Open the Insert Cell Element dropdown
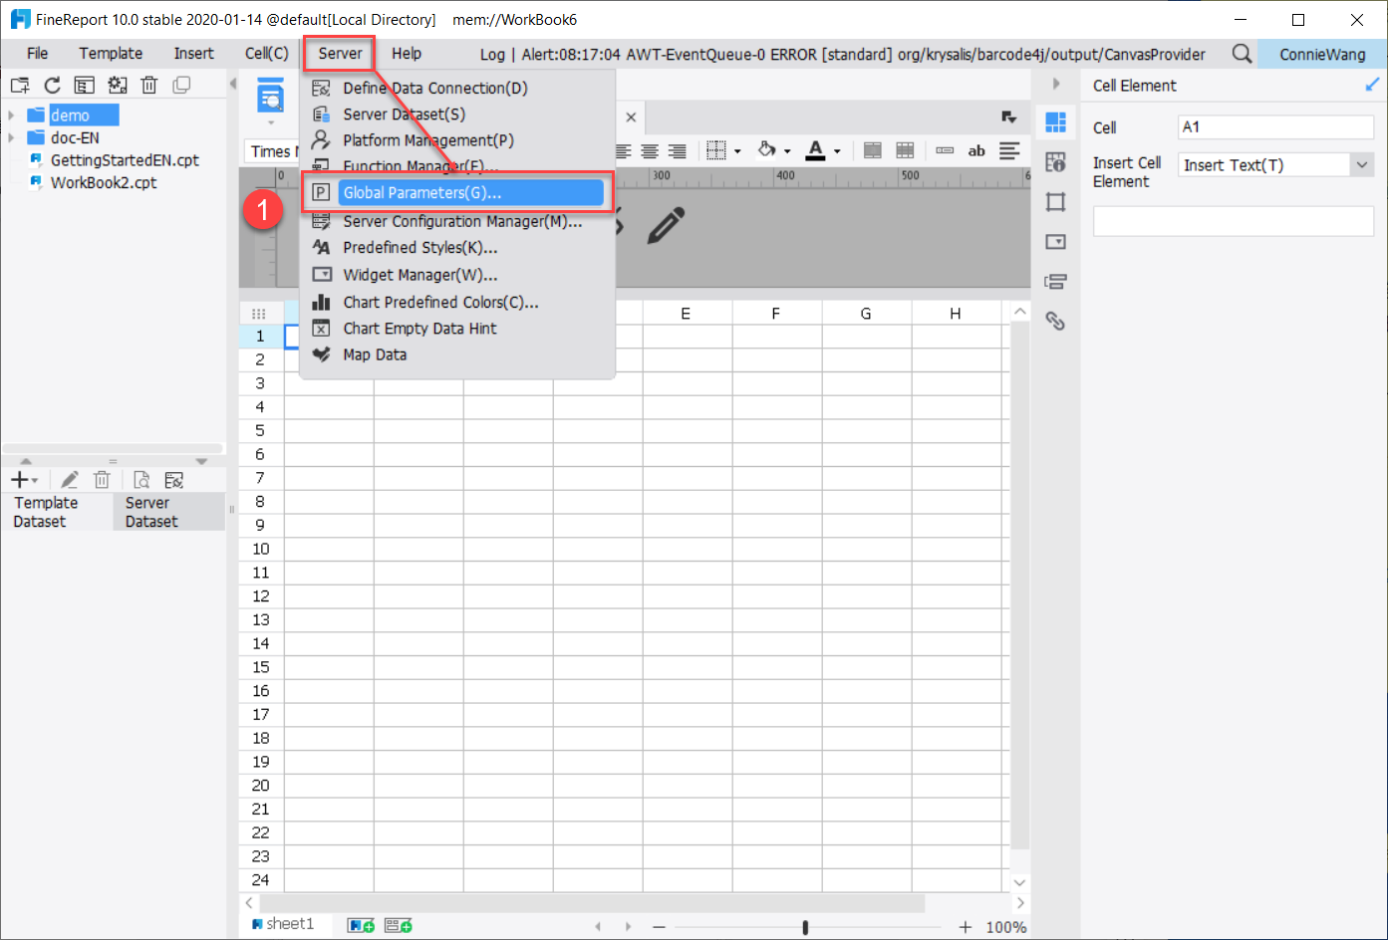The height and width of the screenshot is (940, 1388). tap(1363, 165)
